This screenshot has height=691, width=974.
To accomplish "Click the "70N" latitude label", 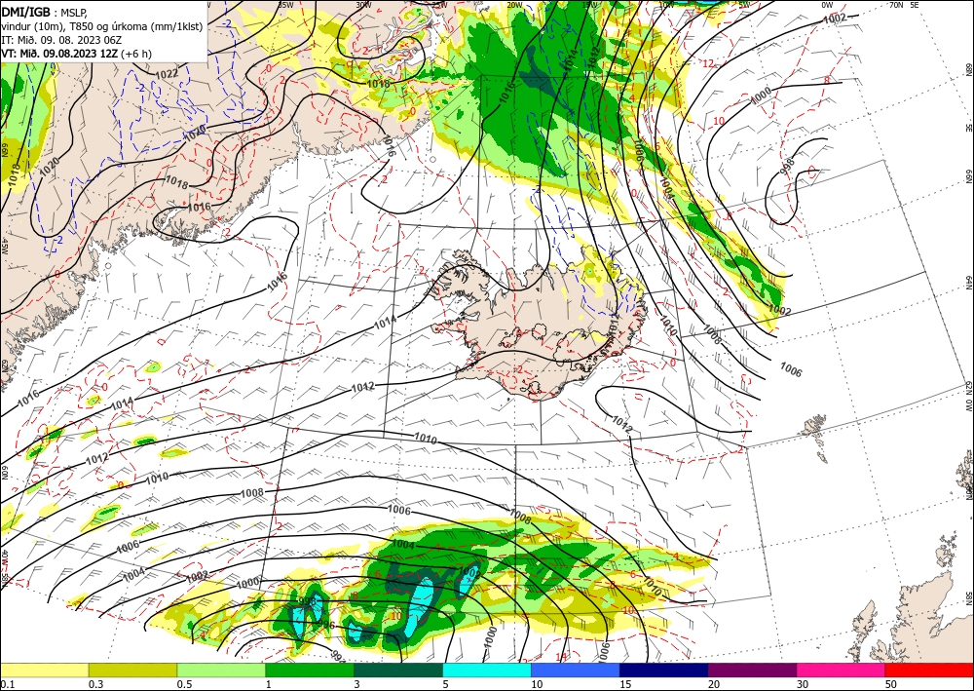I will pyautogui.click(x=896, y=4).
